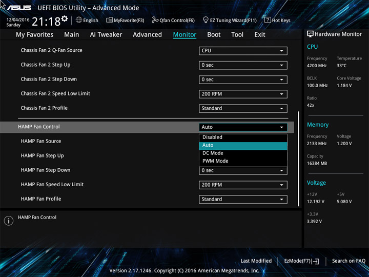This screenshot has width=369, height=277.
Task: Open the Ai Tweaker tab
Action: [x=106, y=35]
